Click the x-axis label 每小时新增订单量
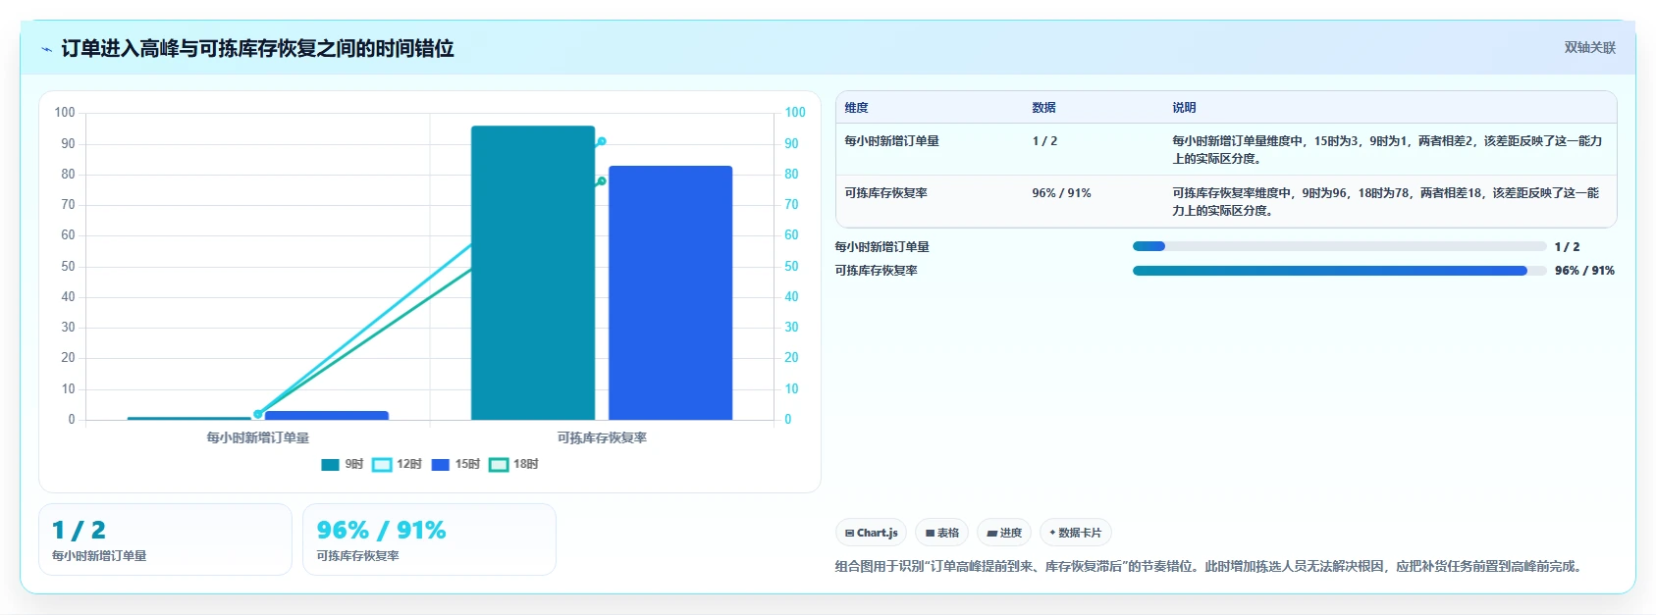This screenshot has height=615, width=1656. [x=258, y=437]
